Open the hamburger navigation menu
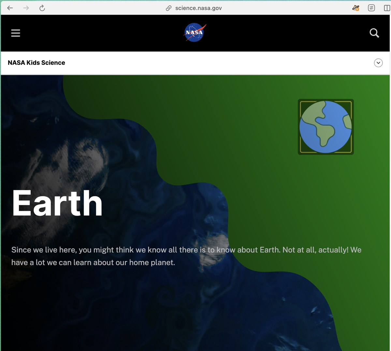 click(x=16, y=33)
